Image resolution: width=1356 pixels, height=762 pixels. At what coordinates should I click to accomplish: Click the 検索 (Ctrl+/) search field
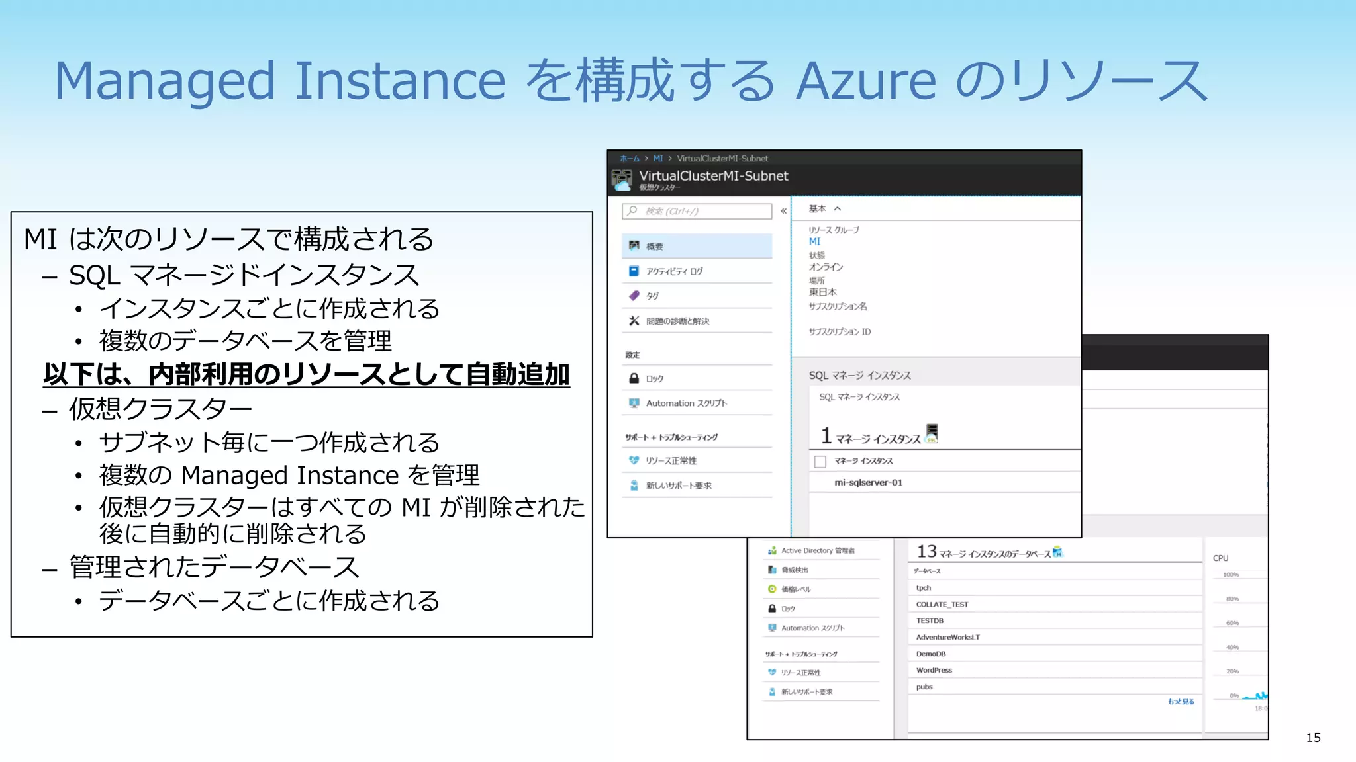[x=697, y=211]
